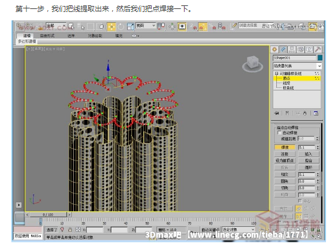Switch to the 自由形式 ribbon tab
332x246 pixels.
(47, 36)
